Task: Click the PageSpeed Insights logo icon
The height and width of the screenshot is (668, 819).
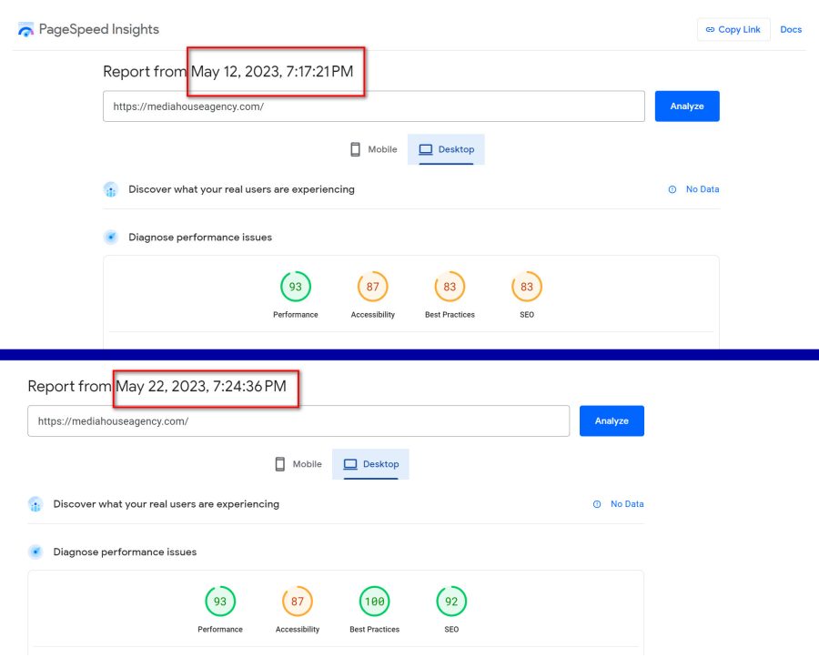Action: click(25, 30)
